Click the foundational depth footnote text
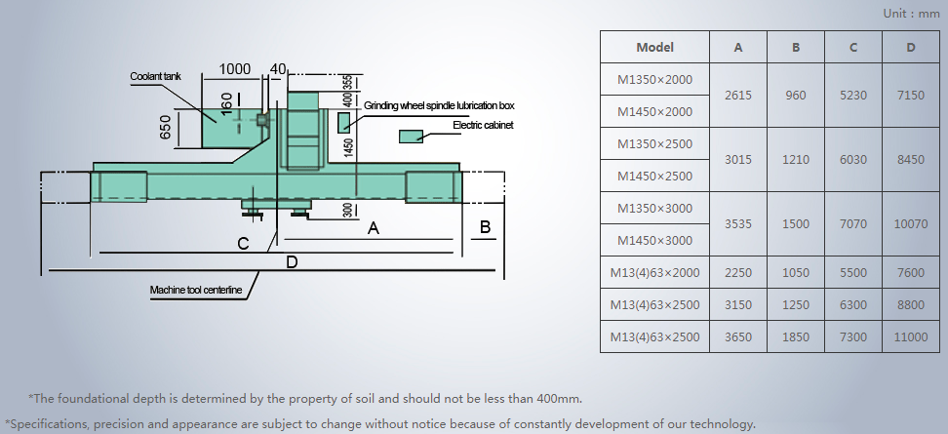Viewport: 948px width, 434px height. tap(305, 398)
